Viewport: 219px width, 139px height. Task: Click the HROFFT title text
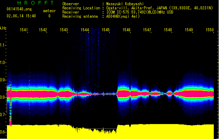[36, 3]
